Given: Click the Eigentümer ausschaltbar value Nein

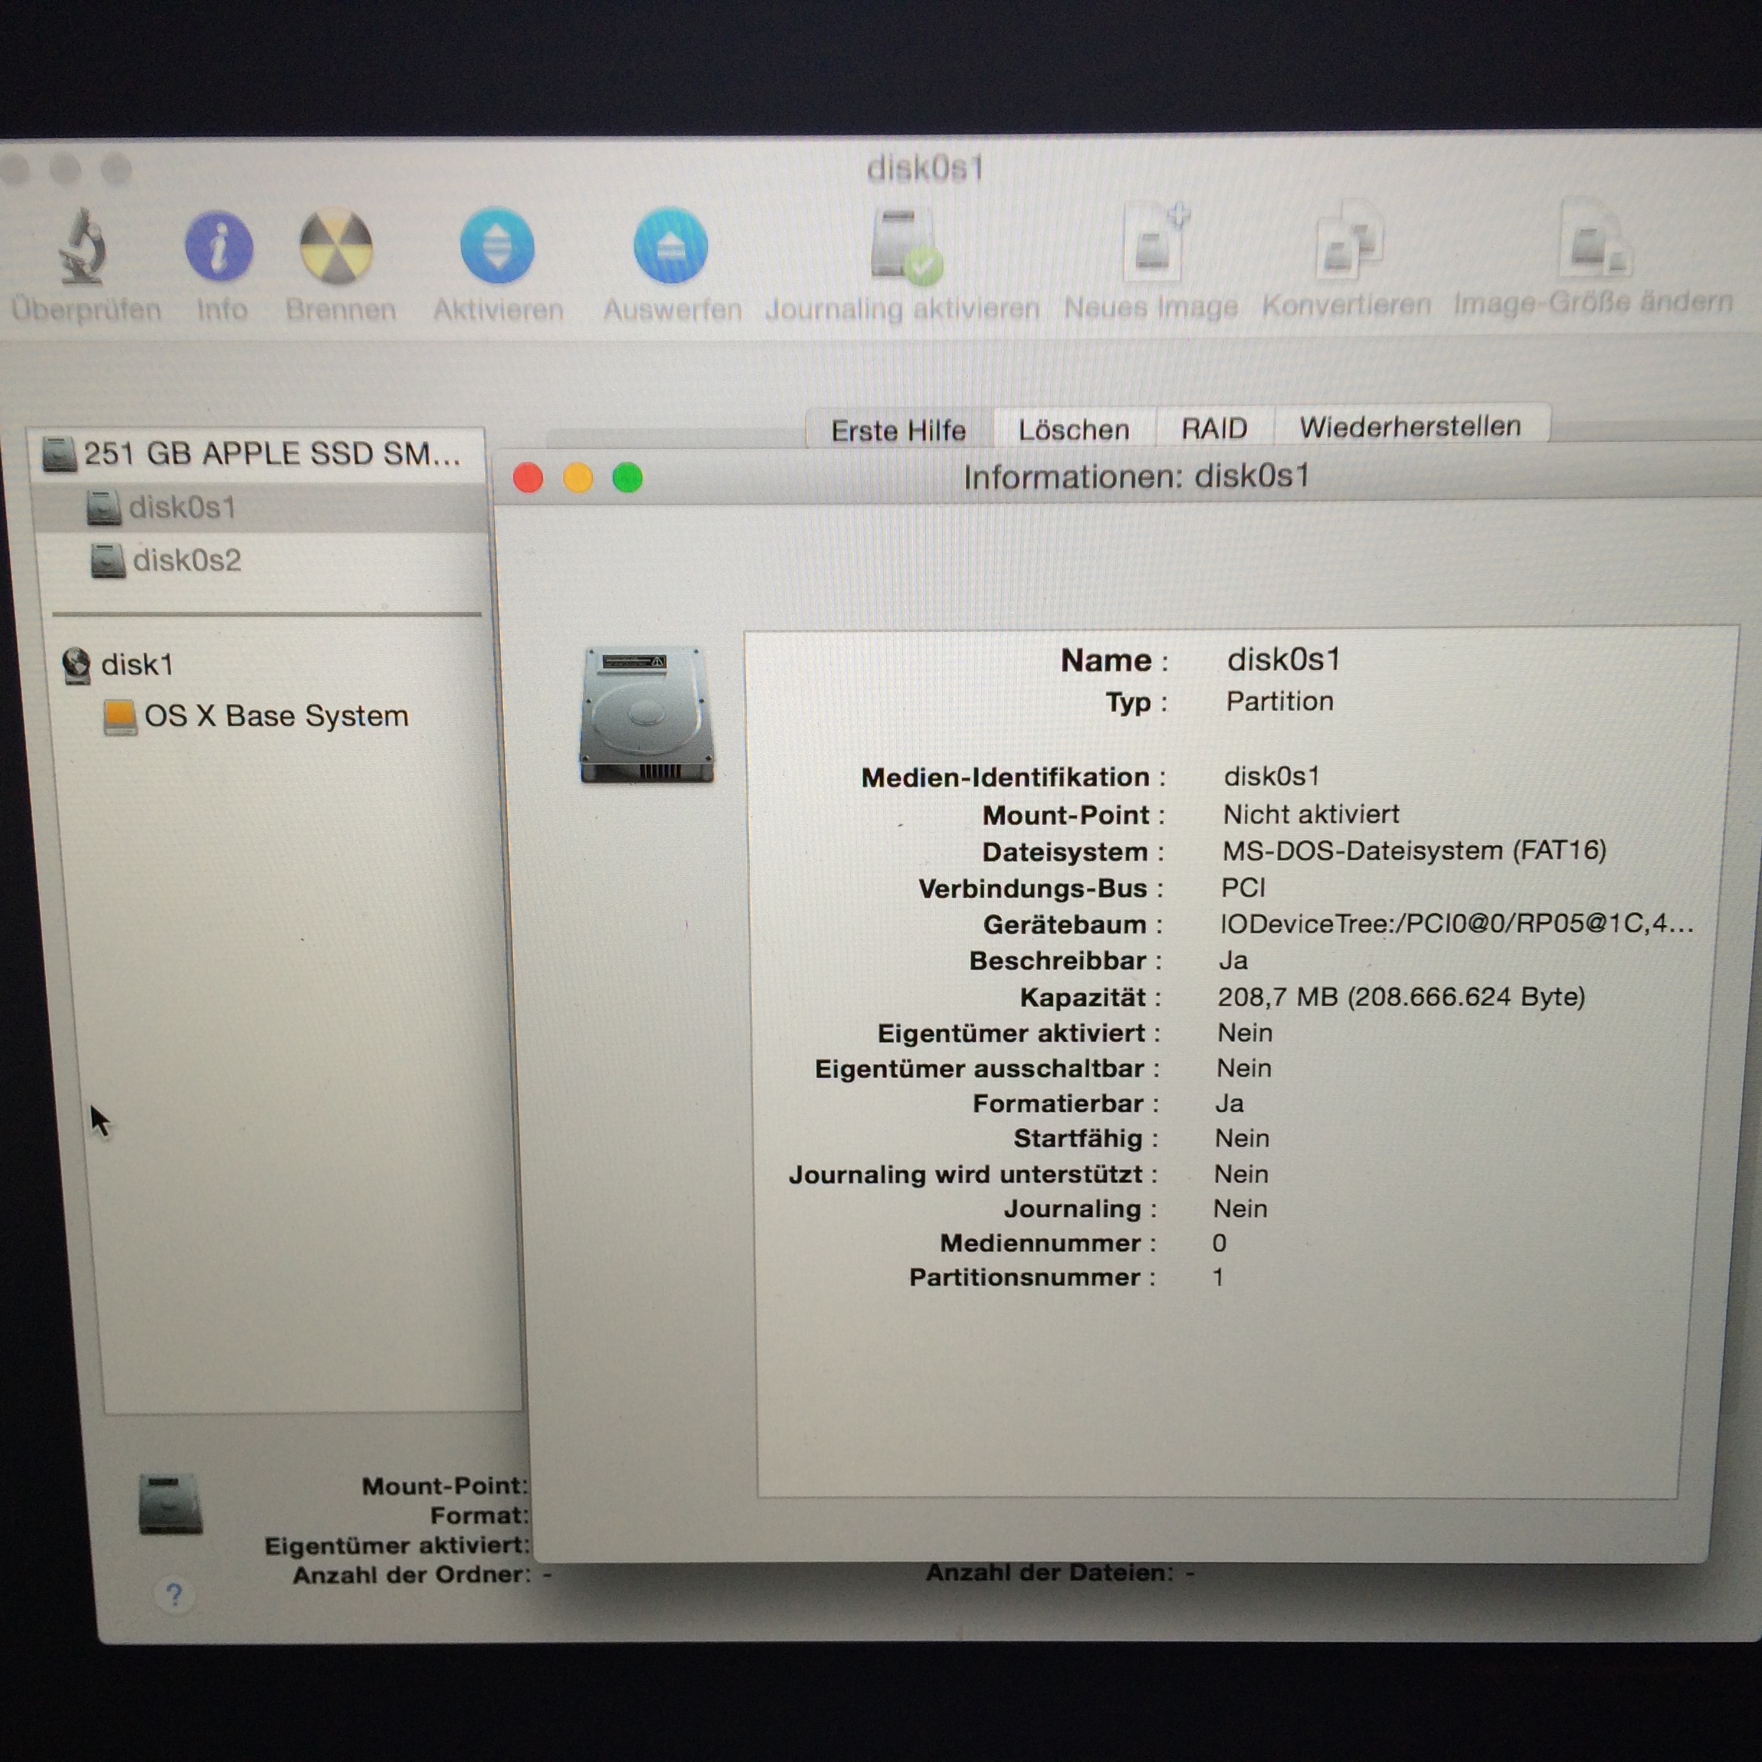Looking at the screenshot, I should point(1244,1068).
